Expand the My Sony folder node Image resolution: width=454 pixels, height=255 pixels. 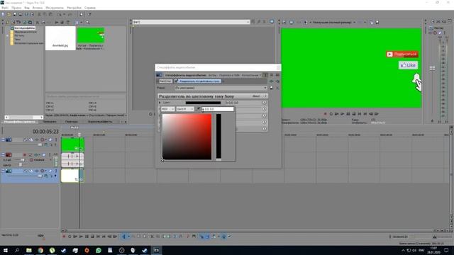8,35
